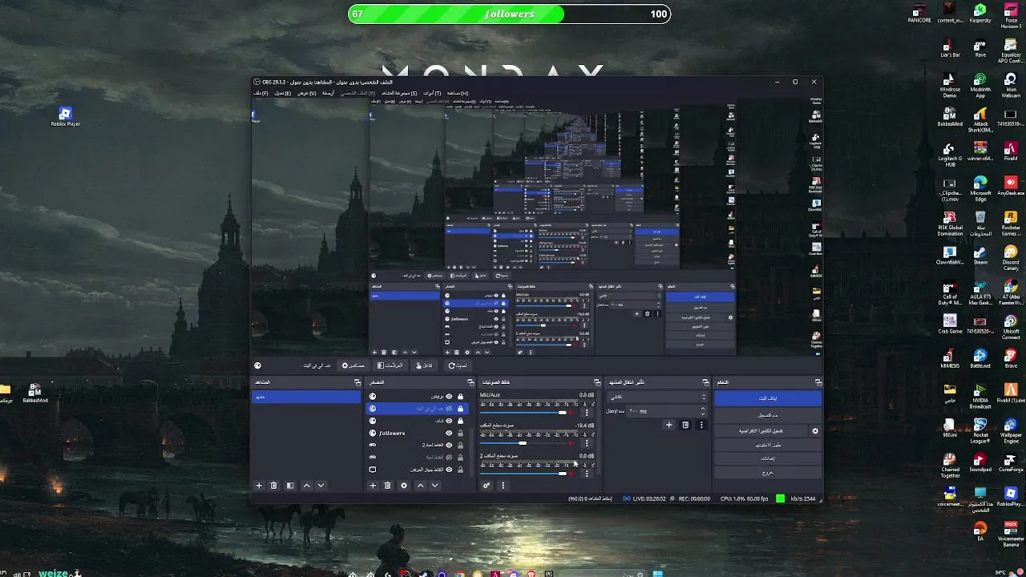Click the Interact button with the hand icon

(425, 365)
